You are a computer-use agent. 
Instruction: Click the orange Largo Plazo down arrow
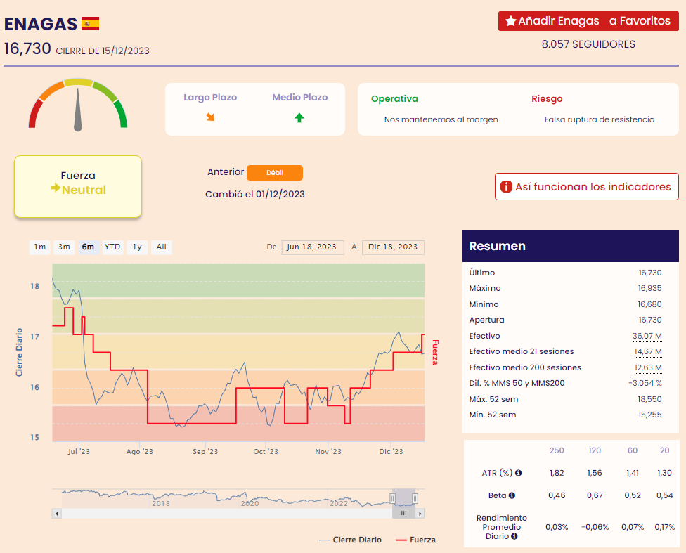[x=210, y=117]
